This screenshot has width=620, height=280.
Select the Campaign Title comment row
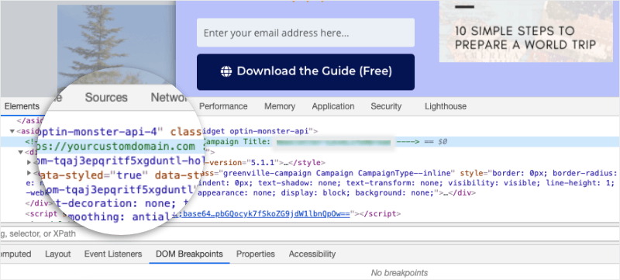(x=310, y=141)
